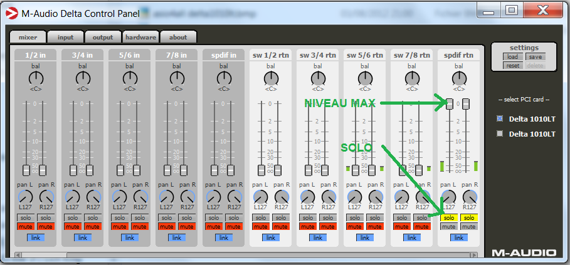Disable the yellow right solo on spdif rtn
This screenshot has width=570, height=265.
(469, 218)
